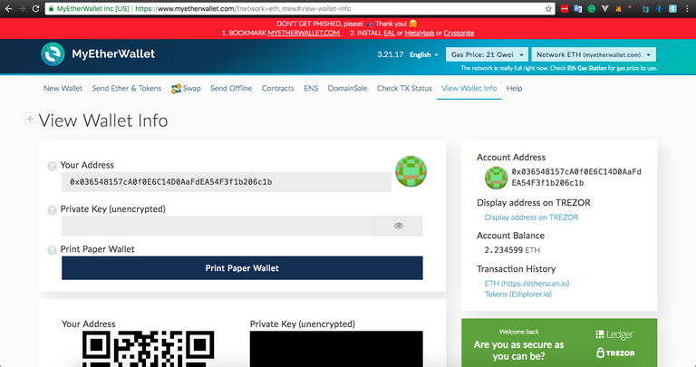Open the light-blue S extension icon
The image size is (696, 367).
click(x=673, y=8)
